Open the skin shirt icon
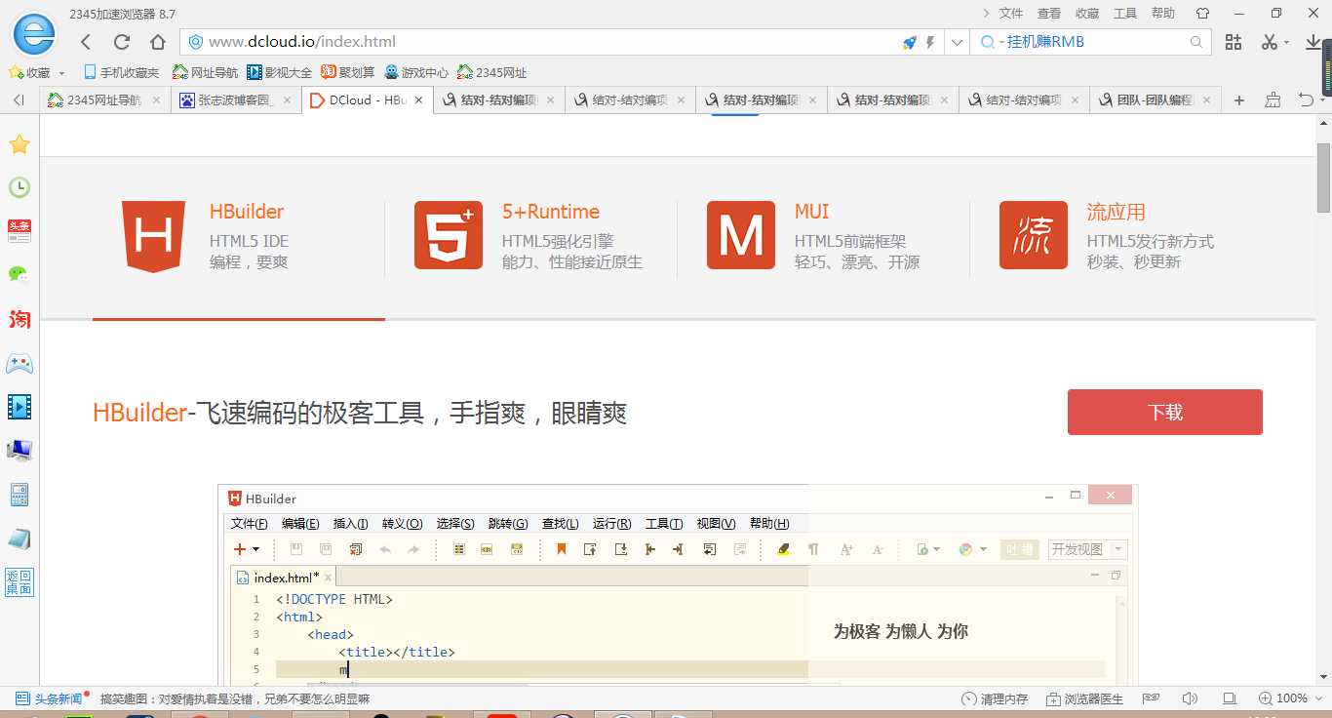This screenshot has height=718, width=1332. 1202,14
